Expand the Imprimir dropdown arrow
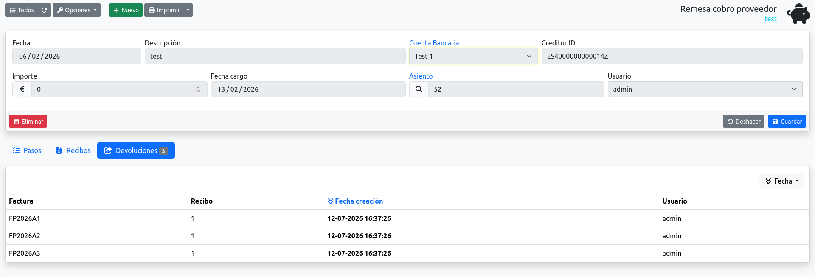This screenshot has width=815, height=277. pos(188,10)
